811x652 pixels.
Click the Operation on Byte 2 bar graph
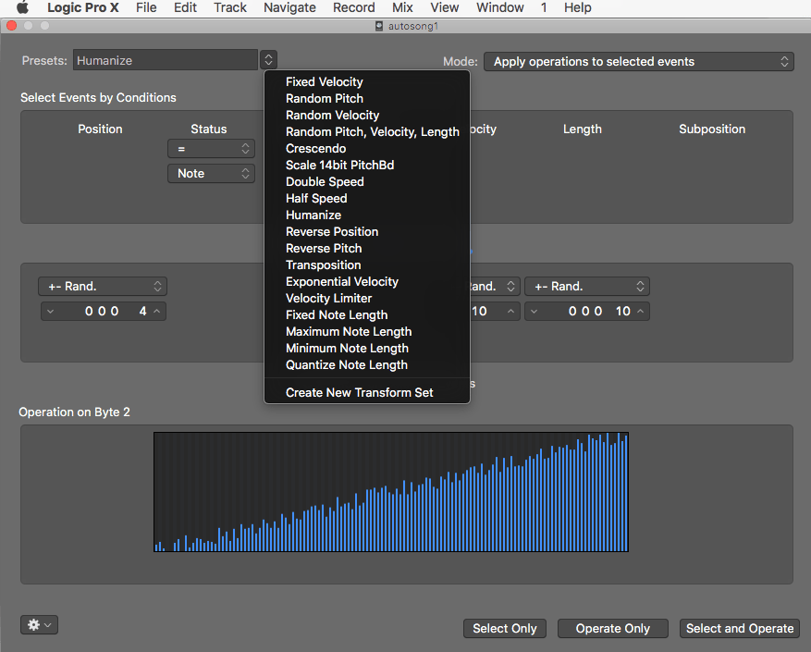click(x=391, y=492)
